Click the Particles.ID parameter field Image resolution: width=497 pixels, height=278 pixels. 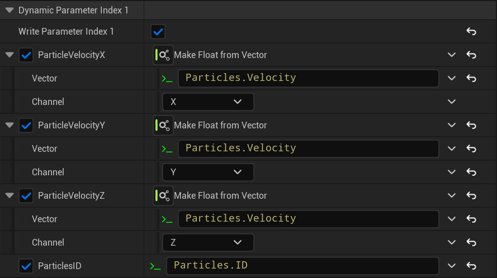pyautogui.click(x=302, y=266)
